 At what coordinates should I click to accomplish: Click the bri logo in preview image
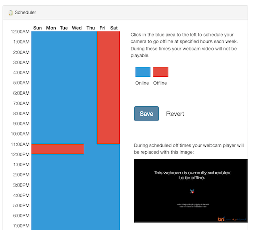pyautogui.click(x=221, y=219)
